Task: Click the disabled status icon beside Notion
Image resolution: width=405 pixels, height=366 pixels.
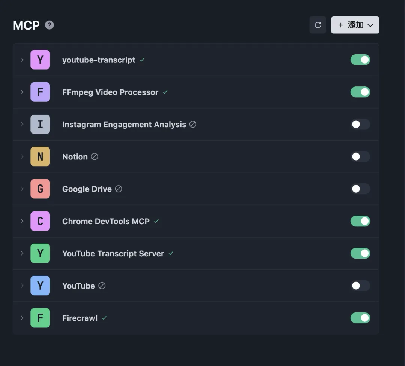Action: point(94,157)
